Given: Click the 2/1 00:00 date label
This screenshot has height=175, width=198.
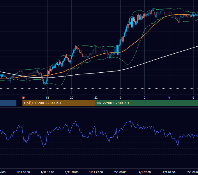Looking at the screenshot, I should tap(120, 172).
